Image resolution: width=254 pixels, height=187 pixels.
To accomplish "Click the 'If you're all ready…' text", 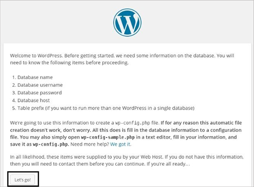I will (168, 164).
